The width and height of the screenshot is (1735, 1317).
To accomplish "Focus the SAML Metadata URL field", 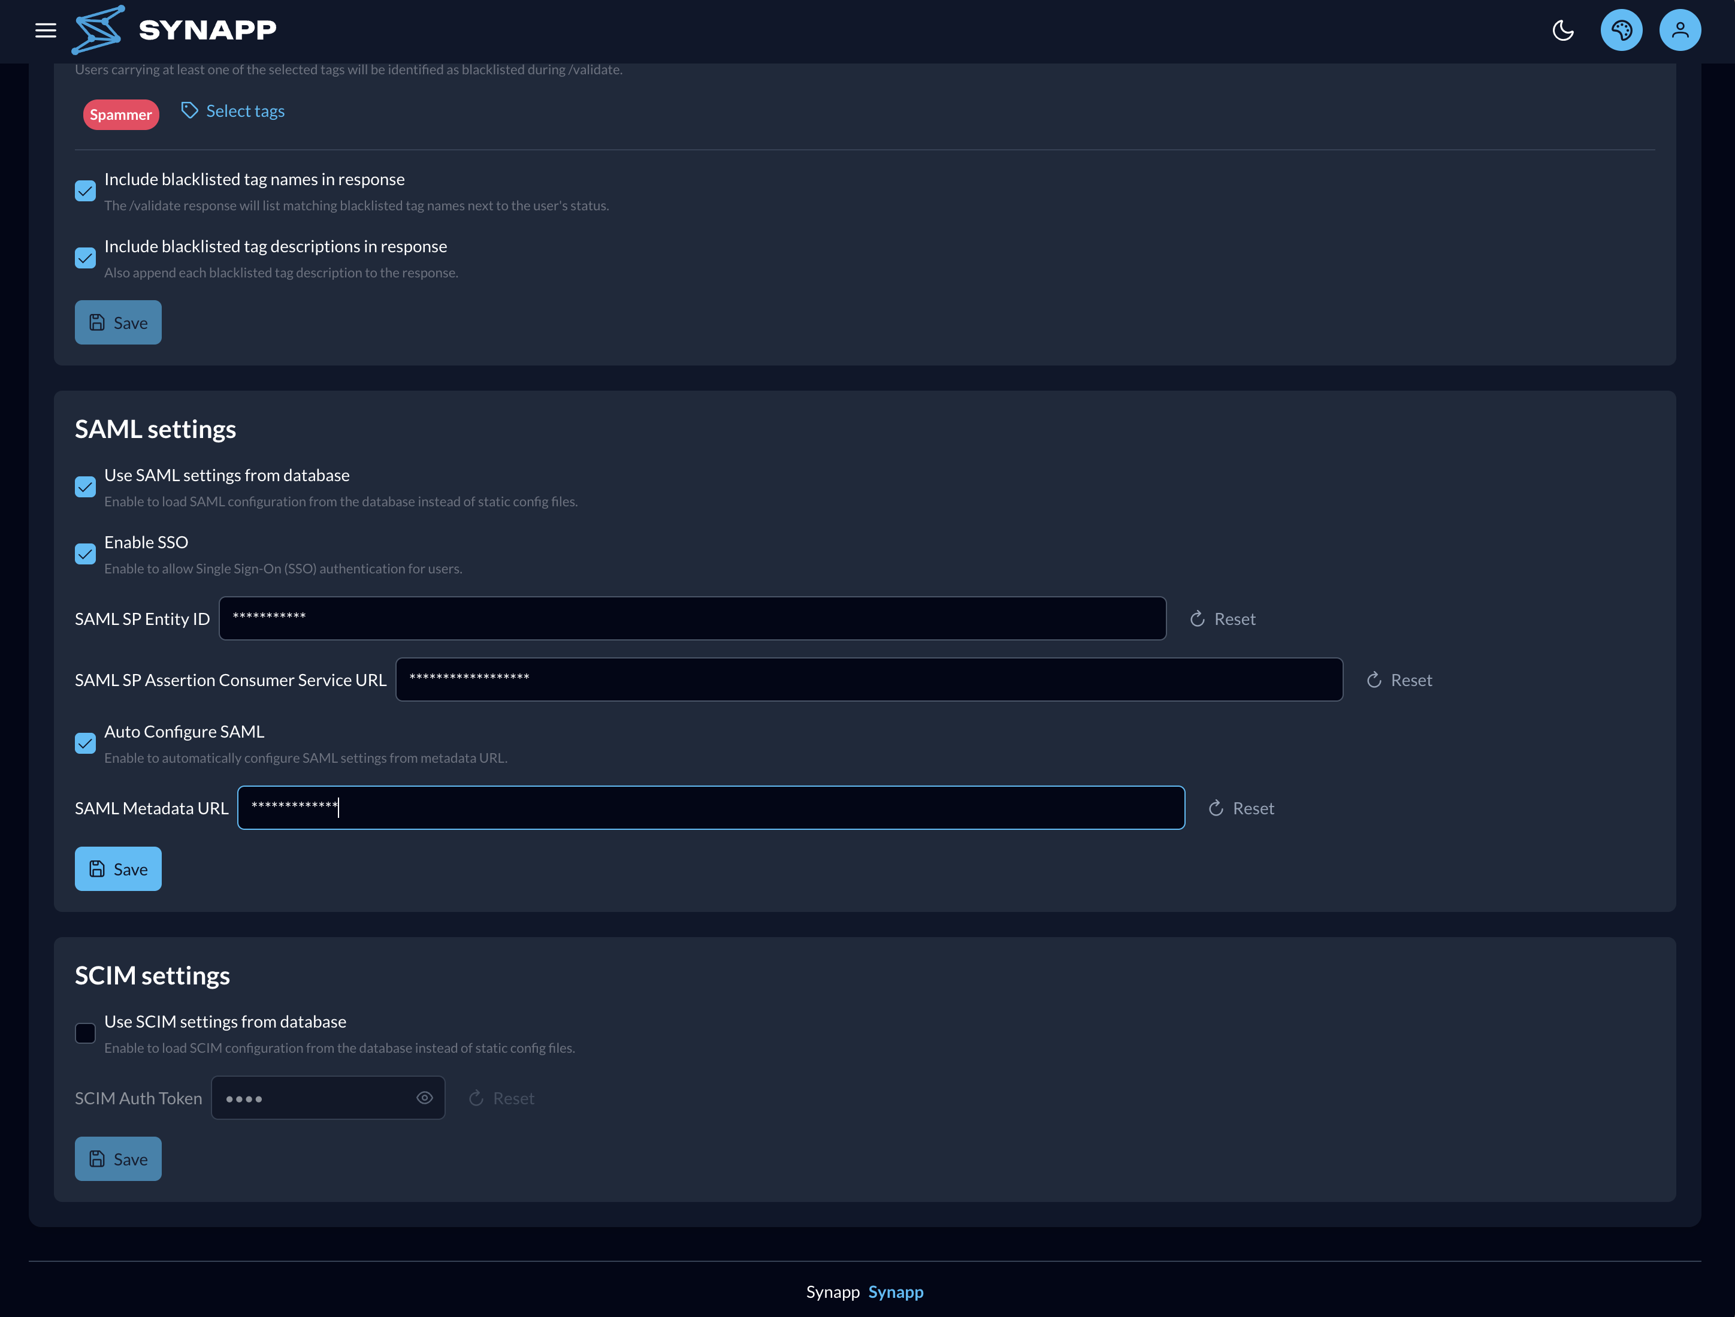I will [x=711, y=807].
